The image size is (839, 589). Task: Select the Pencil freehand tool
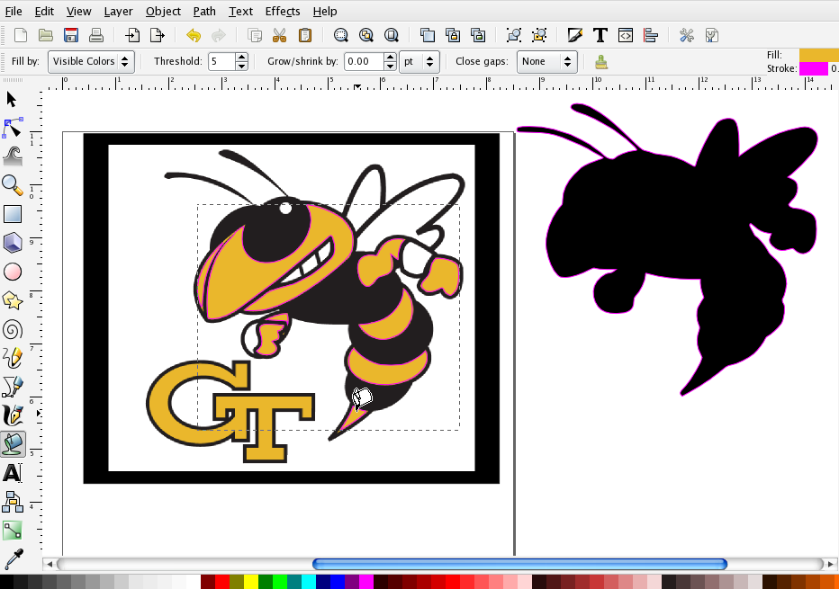pyautogui.click(x=13, y=358)
